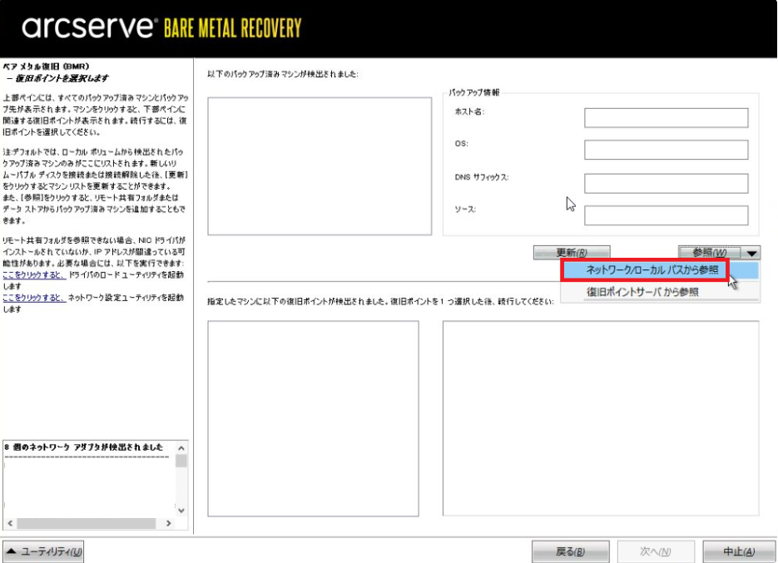Viewport: 778px width, 563px height.
Task: Click the network adapters detected message
Action: [83, 447]
